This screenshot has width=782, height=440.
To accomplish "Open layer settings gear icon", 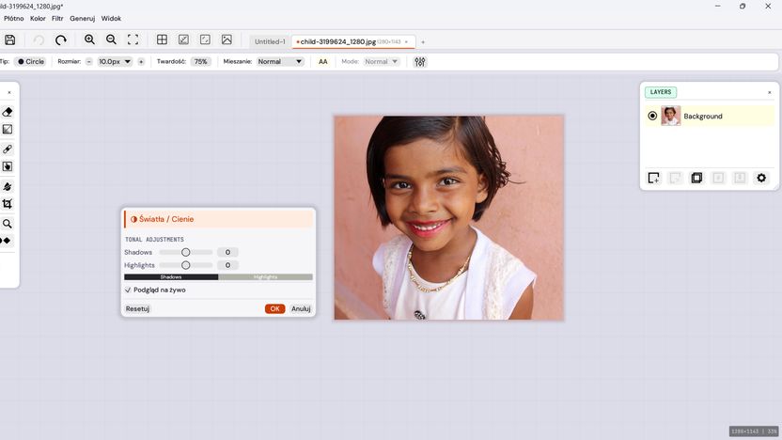I will (x=761, y=178).
